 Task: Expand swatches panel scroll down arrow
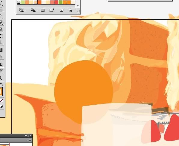(78, 5)
